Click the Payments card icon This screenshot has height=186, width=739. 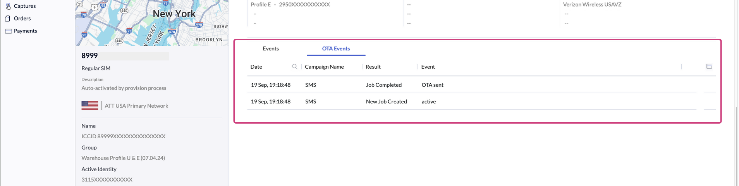[8, 31]
